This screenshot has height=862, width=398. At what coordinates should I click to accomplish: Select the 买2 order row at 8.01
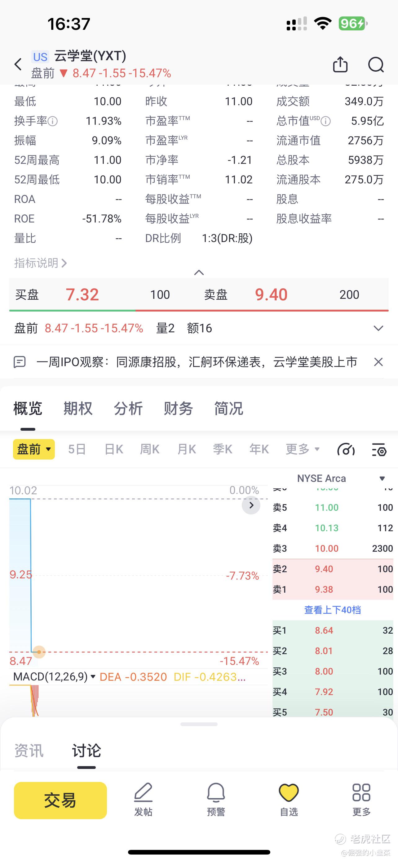pos(333,651)
